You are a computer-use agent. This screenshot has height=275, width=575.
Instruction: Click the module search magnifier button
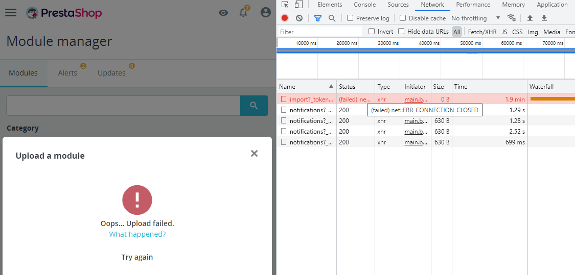click(254, 106)
